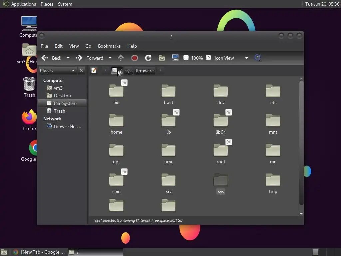Image resolution: width=341 pixels, height=256 pixels.
Task: Open the View menu
Action: coord(74,46)
